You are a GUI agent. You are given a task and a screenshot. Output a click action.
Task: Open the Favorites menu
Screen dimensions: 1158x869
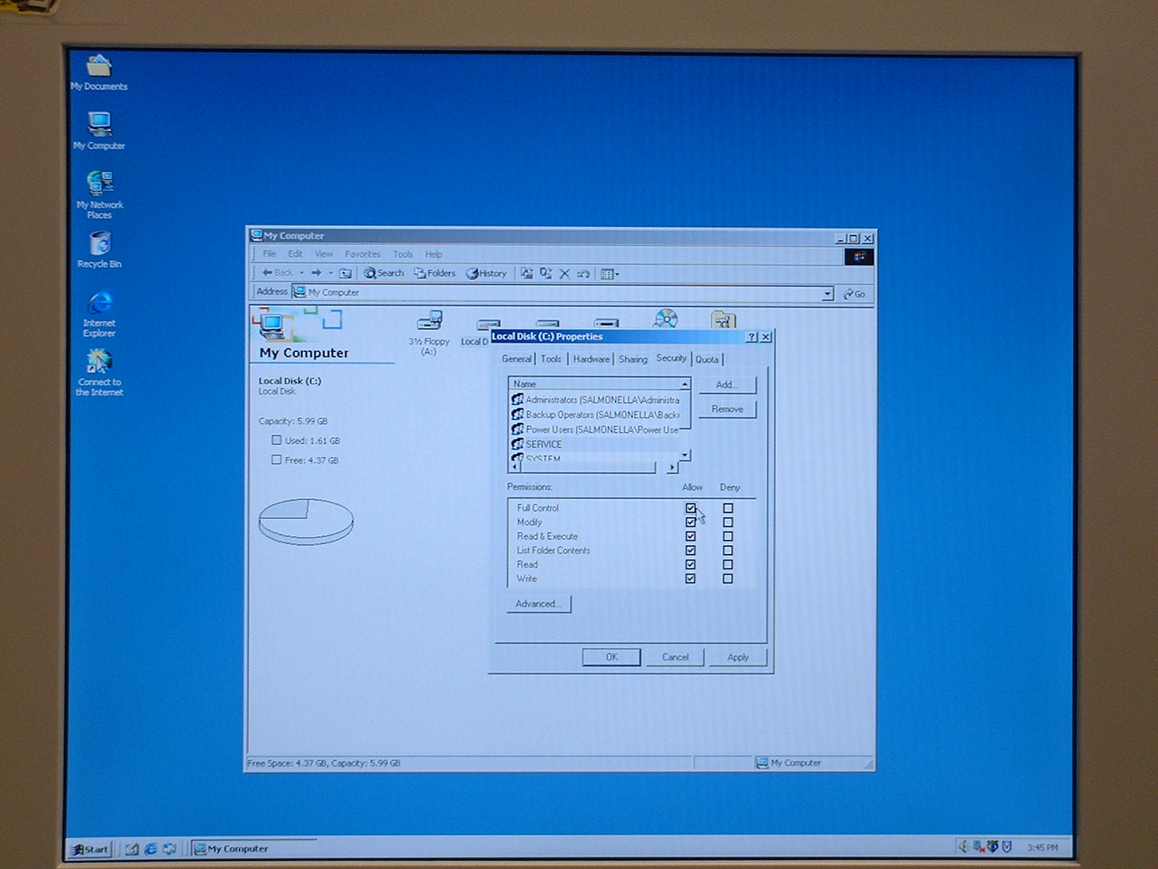point(362,254)
